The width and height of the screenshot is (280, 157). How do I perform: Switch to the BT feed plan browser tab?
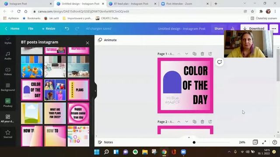point(132,3)
